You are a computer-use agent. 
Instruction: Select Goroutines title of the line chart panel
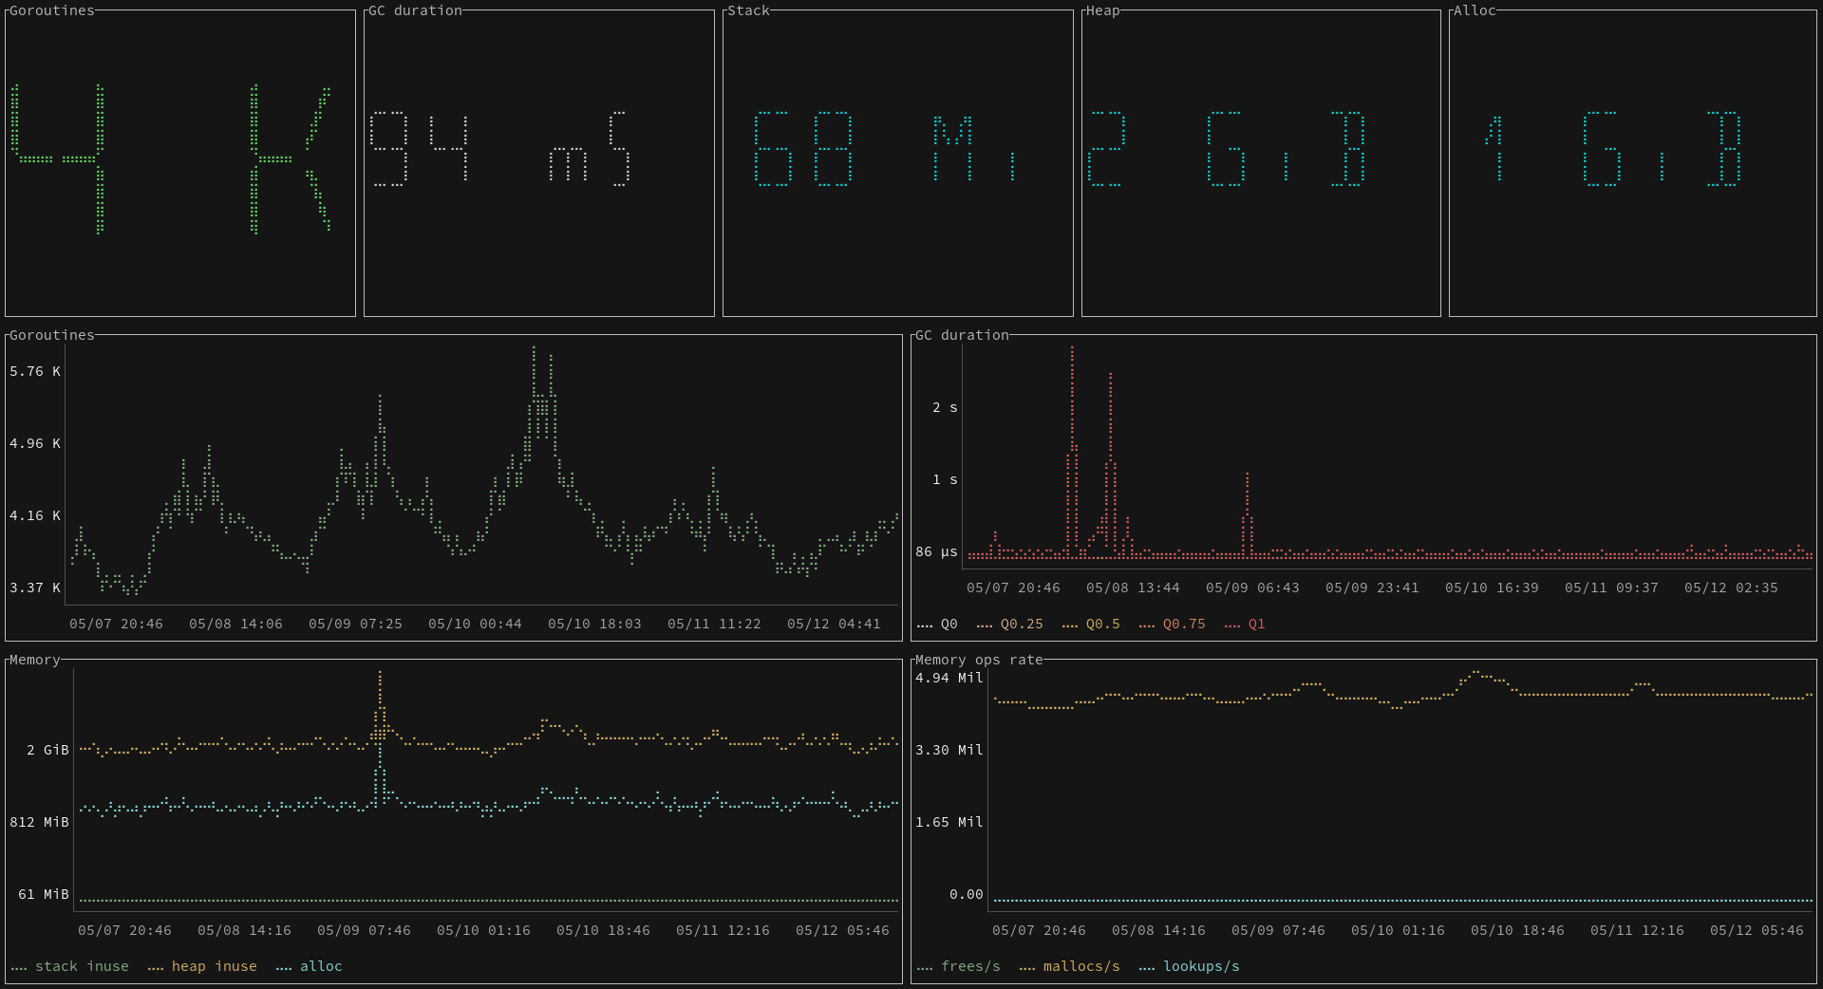tap(52, 335)
